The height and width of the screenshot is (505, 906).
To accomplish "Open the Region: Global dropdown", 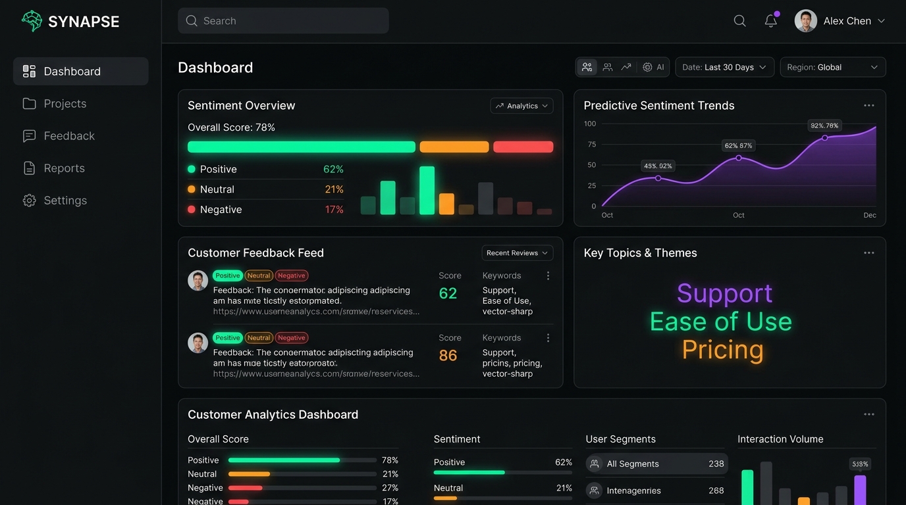I will [x=833, y=67].
